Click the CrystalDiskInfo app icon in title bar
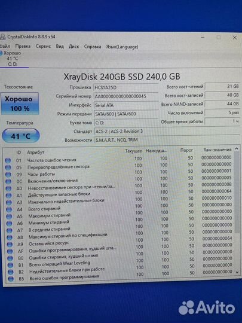 [2, 37]
